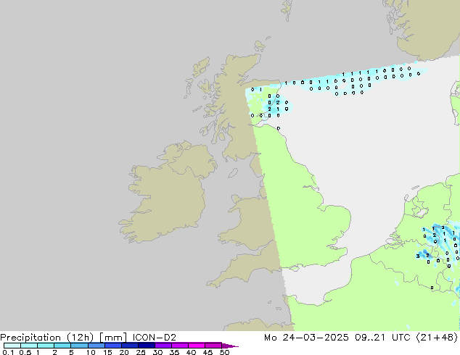Click the over-50 mm arrow at legend end
This screenshot has width=460, height=355.
click(x=230, y=346)
